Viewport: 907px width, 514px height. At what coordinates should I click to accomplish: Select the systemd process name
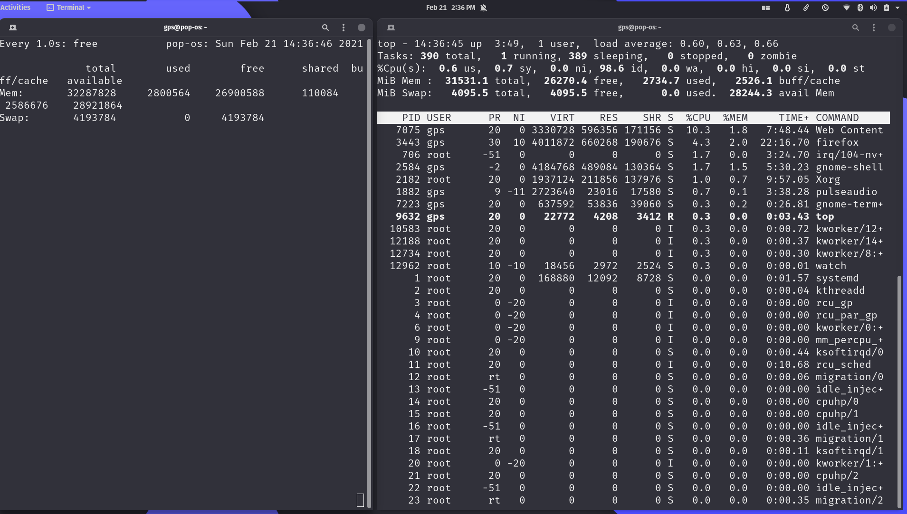[837, 278]
